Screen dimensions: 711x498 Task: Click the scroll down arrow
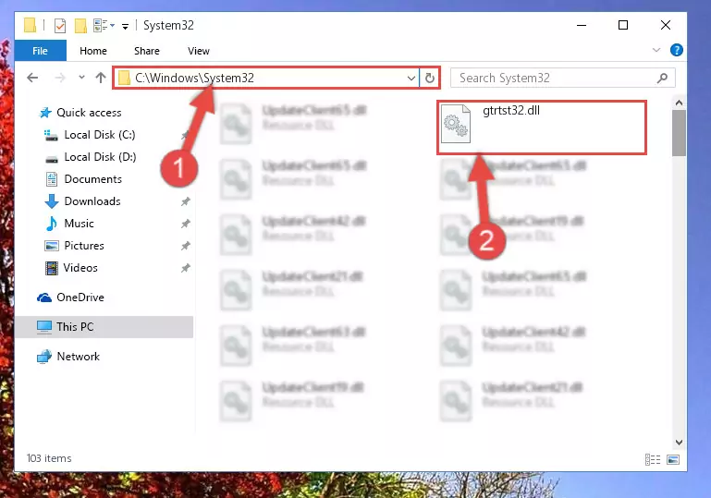679,443
